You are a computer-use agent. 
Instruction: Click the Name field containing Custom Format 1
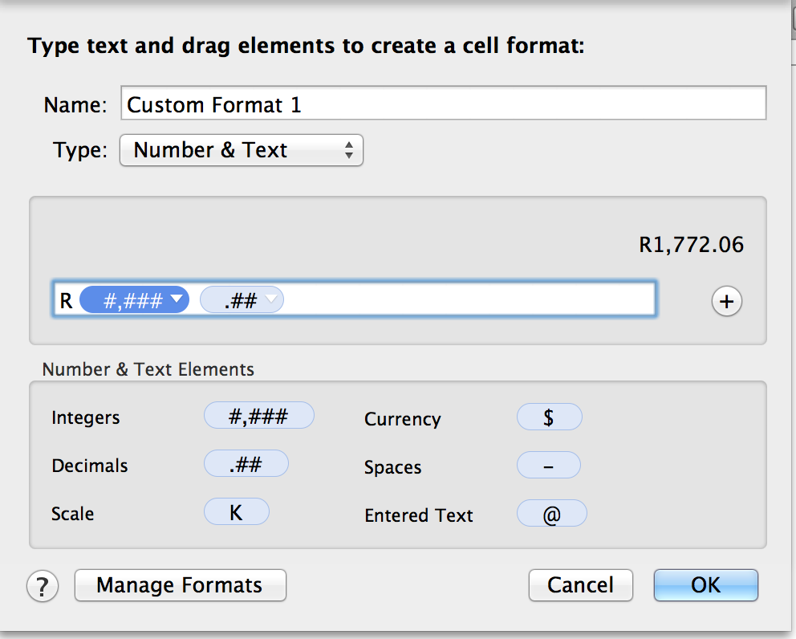pos(443,104)
